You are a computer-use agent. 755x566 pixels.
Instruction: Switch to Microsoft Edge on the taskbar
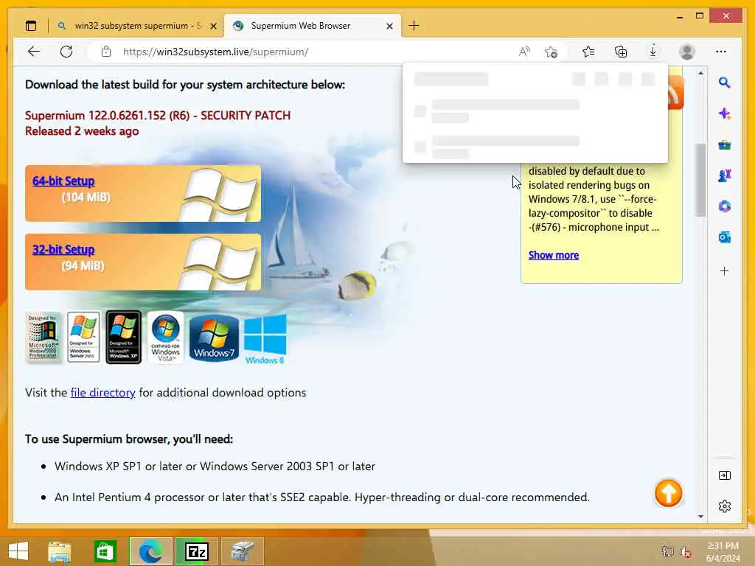(150, 551)
